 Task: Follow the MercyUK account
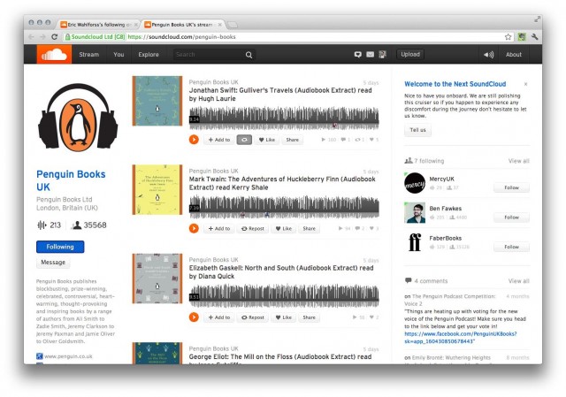pyautogui.click(x=511, y=187)
